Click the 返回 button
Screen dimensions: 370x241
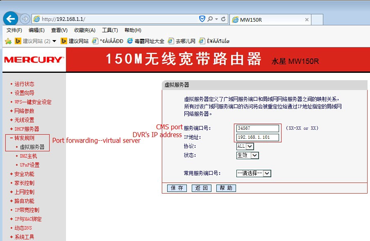click(202, 188)
